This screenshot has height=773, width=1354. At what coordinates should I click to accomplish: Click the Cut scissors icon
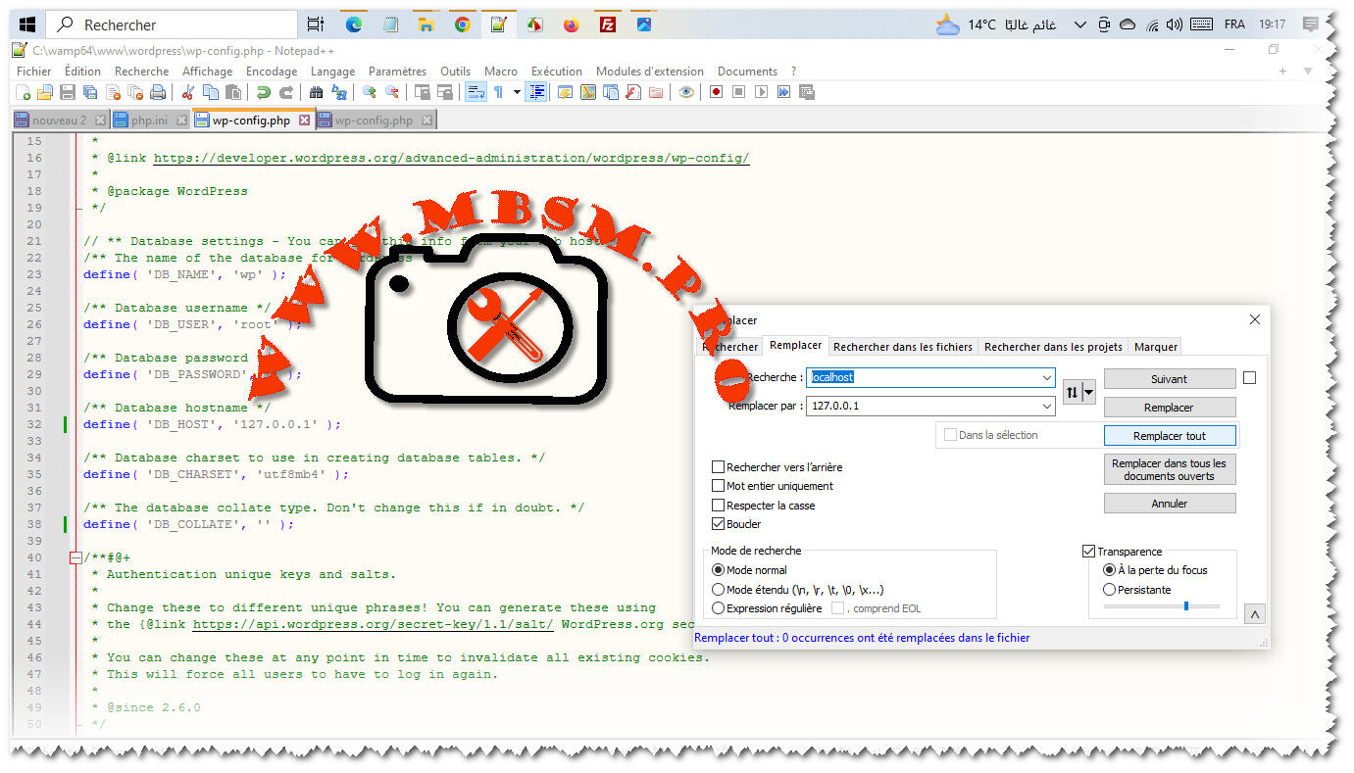[x=187, y=92]
